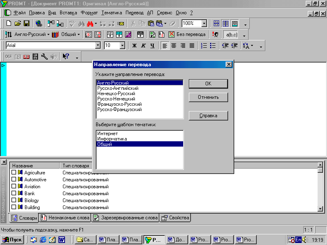327x245 pixels.
Task: Select Информатика topic template
Action: coord(140,139)
